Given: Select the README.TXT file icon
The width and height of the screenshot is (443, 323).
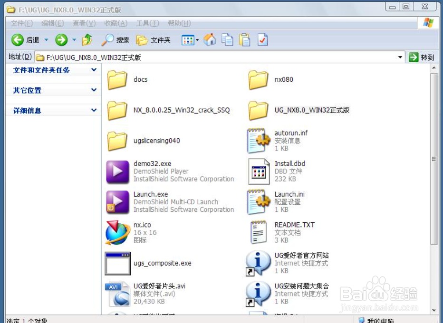Looking at the screenshot, I should (x=259, y=232).
